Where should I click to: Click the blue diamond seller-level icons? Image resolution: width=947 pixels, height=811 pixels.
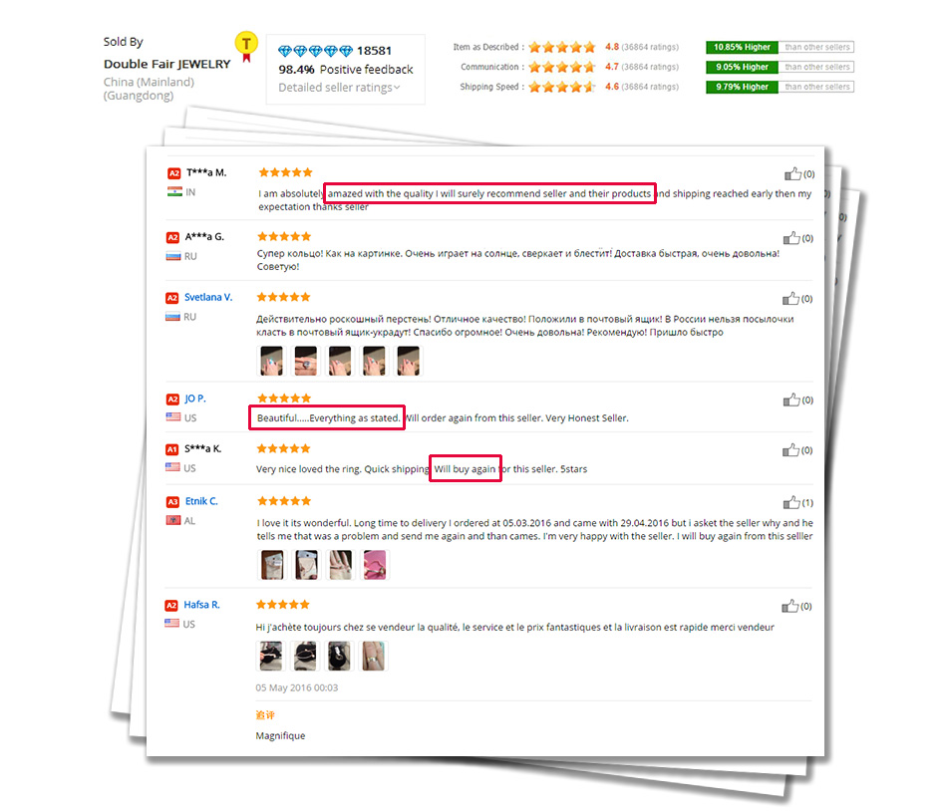click(315, 51)
